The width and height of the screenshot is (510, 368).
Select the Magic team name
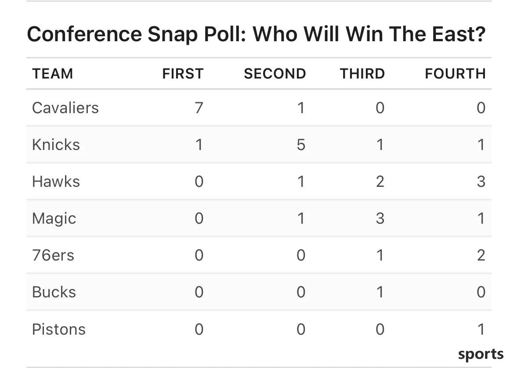54,218
